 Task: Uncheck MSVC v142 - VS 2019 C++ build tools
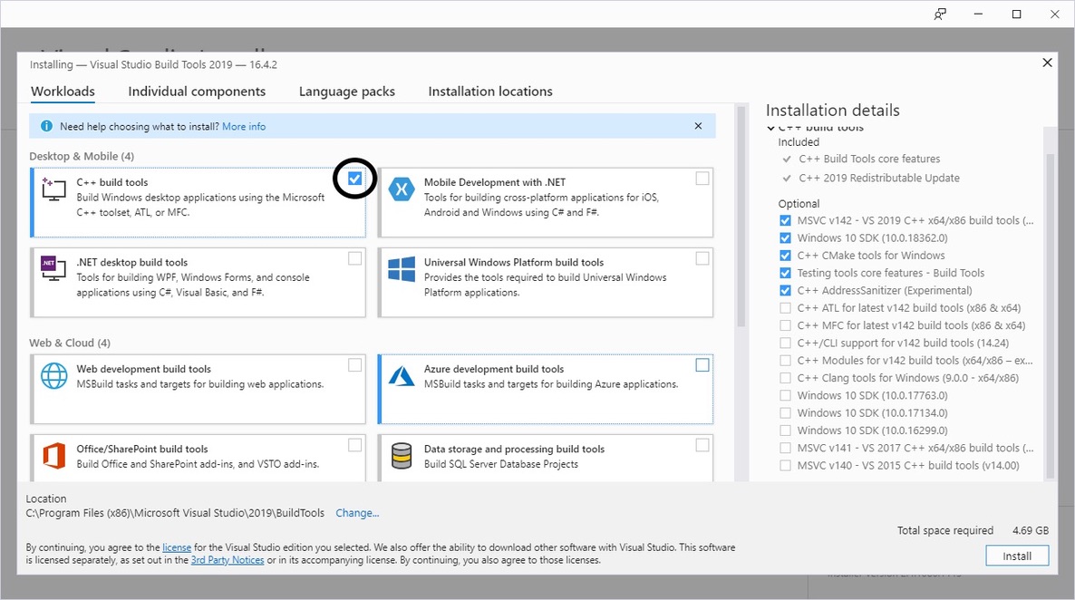click(x=785, y=221)
